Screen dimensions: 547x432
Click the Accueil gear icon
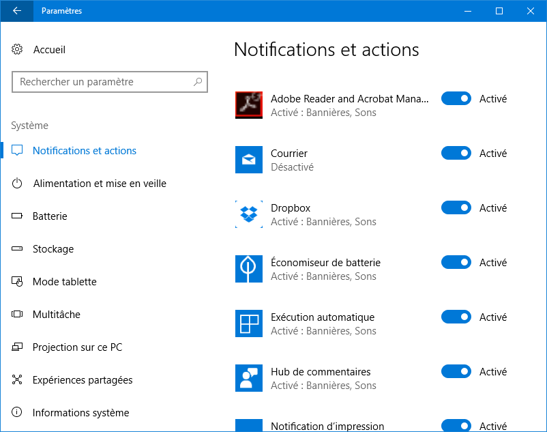click(17, 50)
